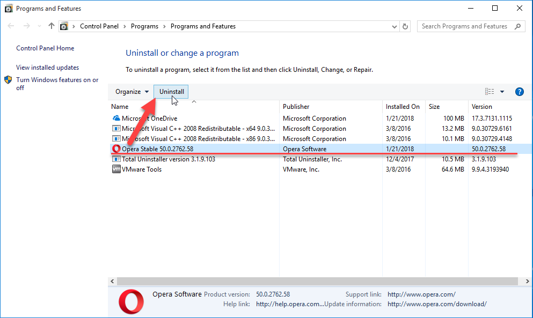Image resolution: width=533 pixels, height=318 pixels.
Task: Click the Total Uninstaller row icon
Action: [x=116, y=159]
